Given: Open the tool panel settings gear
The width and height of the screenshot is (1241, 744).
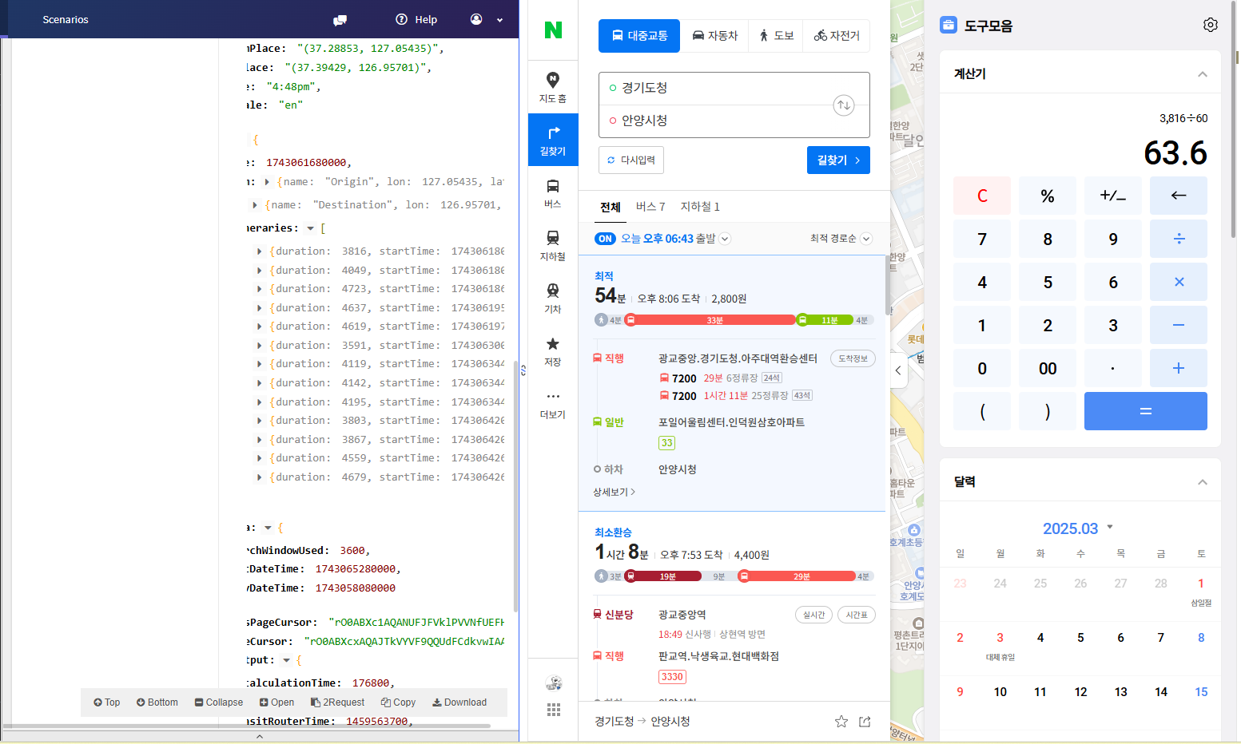Looking at the screenshot, I should (x=1211, y=25).
